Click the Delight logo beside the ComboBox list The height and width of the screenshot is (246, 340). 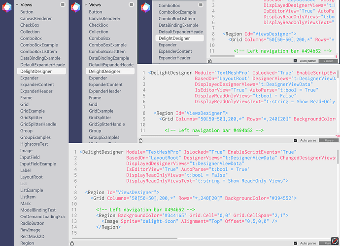point(145,7)
